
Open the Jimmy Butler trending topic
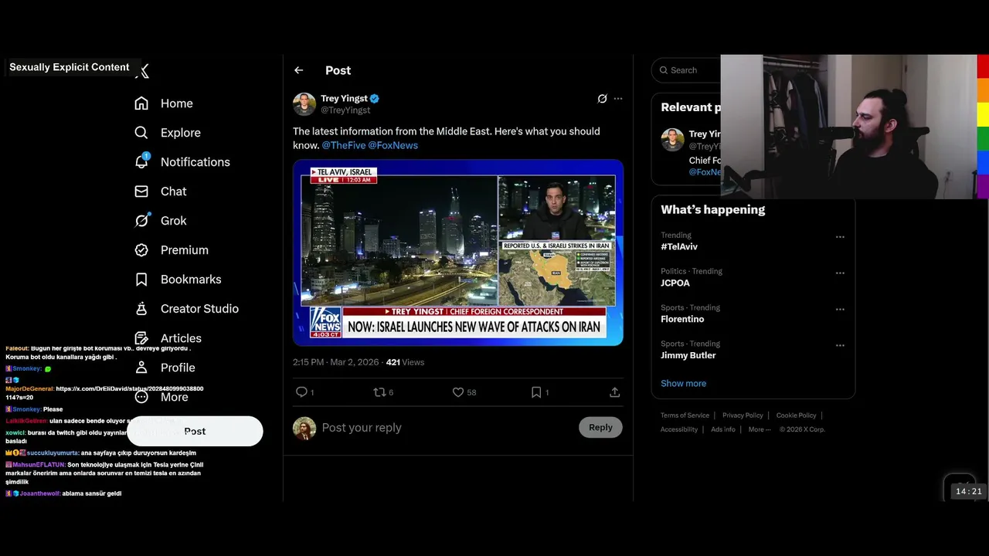[688, 355]
